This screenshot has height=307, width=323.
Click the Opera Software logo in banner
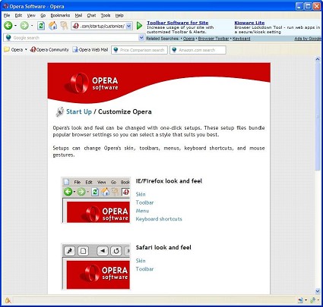coord(91,83)
